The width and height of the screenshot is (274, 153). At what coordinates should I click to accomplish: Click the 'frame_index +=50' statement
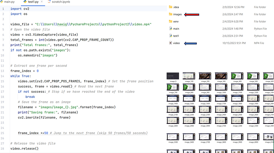pos(33,133)
